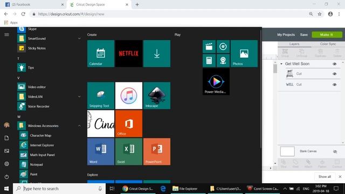345x194 pixels.
Task: Open the Office tile
Action: (129, 123)
